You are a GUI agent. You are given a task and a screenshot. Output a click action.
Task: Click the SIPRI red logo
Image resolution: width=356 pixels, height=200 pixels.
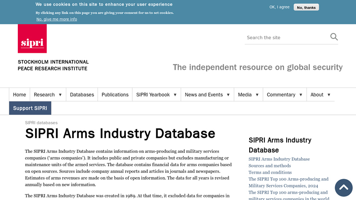pyautogui.click(x=32, y=39)
